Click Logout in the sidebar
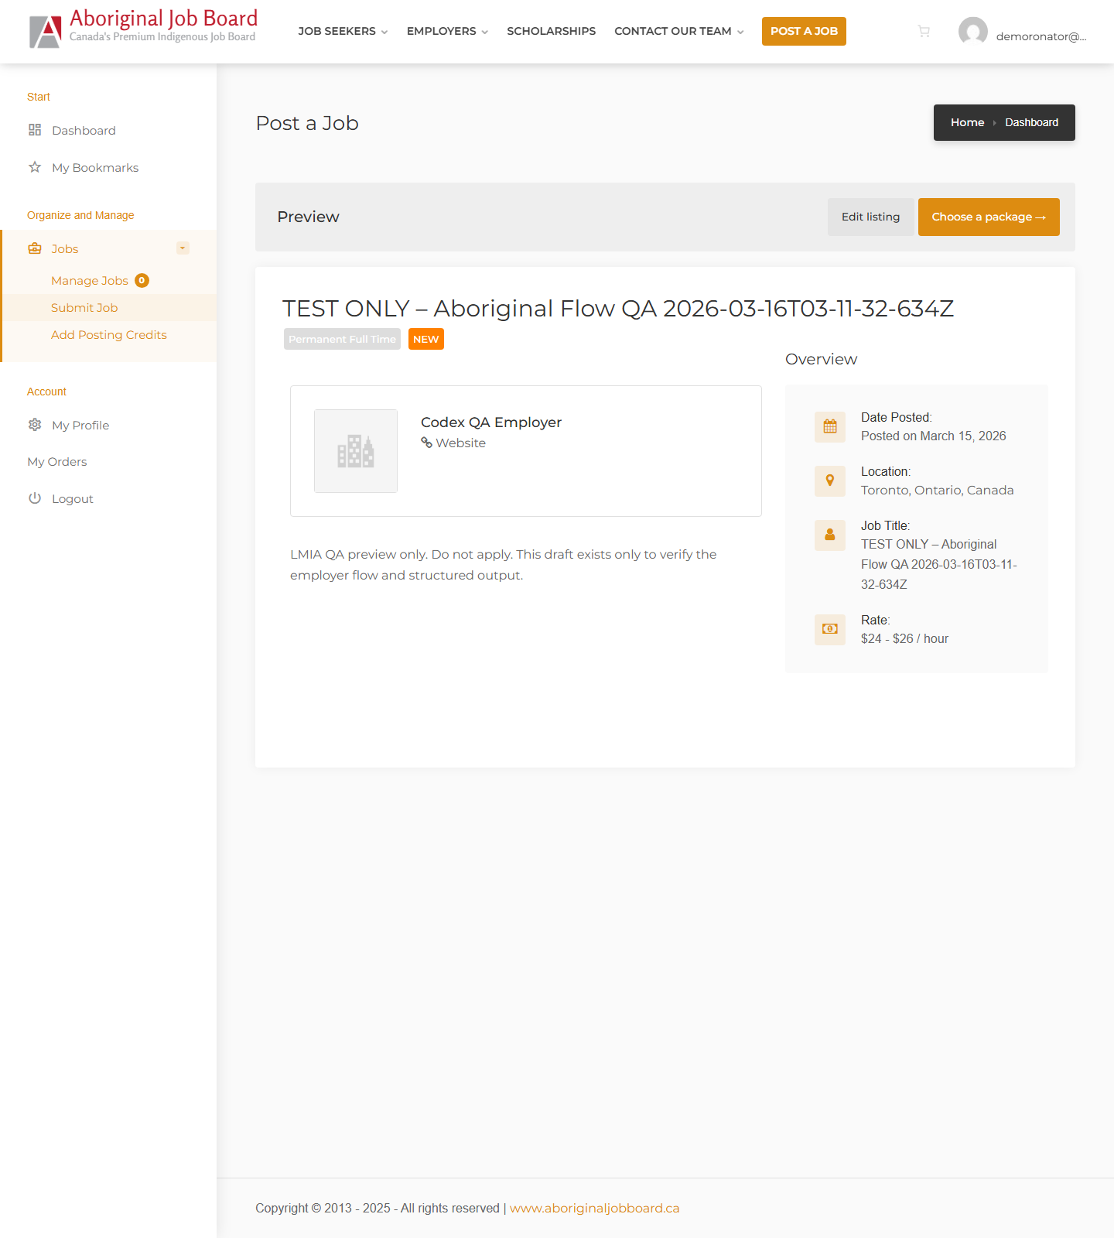Image resolution: width=1114 pixels, height=1238 pixels. coord(72,499)
